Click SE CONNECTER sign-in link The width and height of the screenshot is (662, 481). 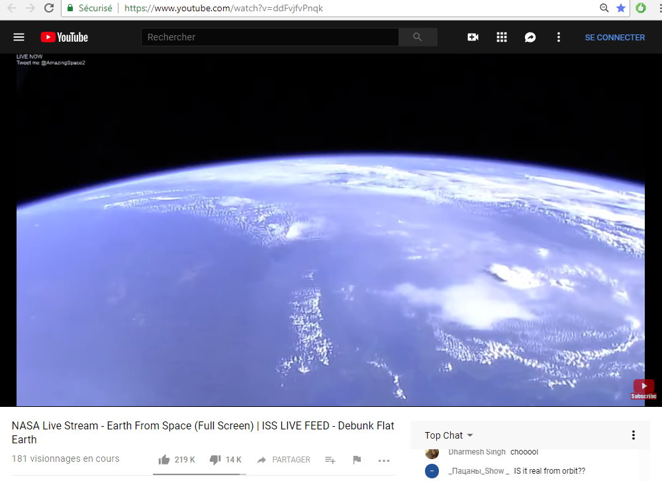[x=615, y=37]
